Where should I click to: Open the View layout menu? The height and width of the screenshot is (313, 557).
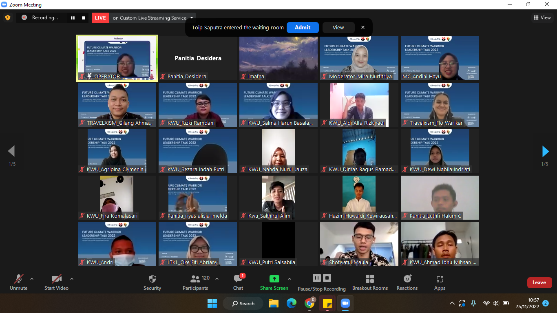point(542,18)
